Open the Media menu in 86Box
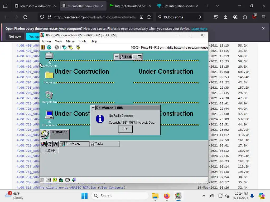 click(x=70, y=41)
